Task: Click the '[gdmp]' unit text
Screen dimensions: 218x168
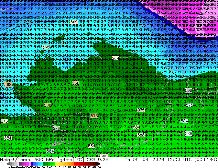Action: tap(66, 160)
